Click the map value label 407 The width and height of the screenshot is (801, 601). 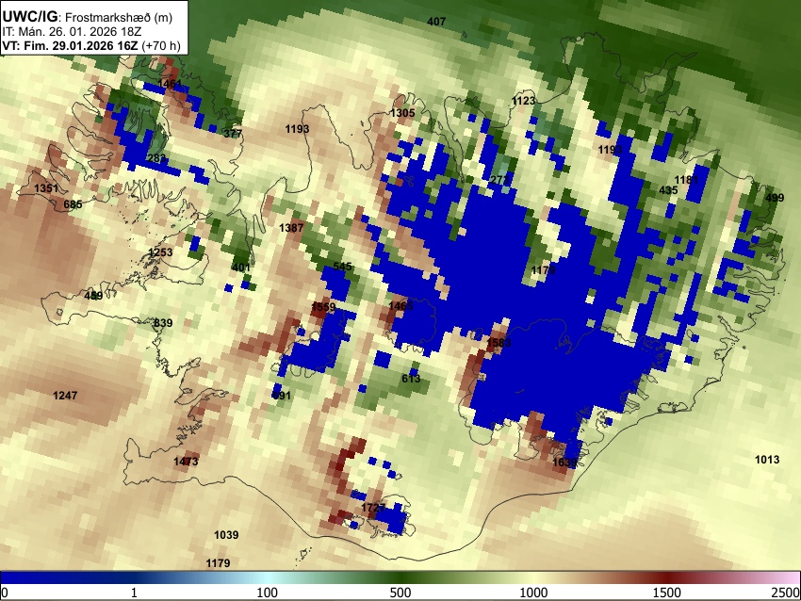(x=436, y=22)
